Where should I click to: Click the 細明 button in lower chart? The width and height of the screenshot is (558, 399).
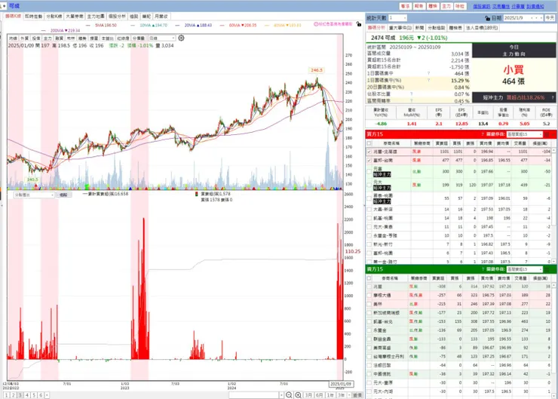click(x=63, y=195)
